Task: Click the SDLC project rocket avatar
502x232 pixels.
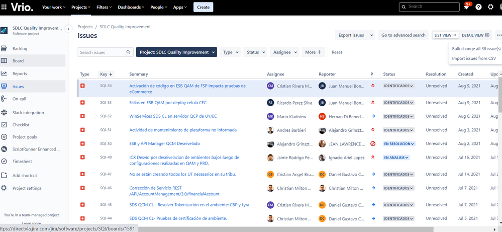Action: click(x=4, y=30)
